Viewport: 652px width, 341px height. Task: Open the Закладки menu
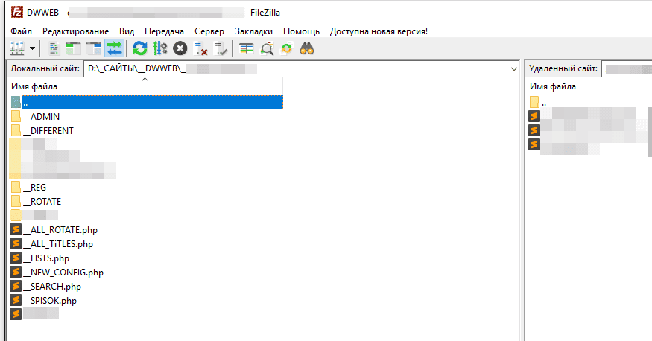(x=253, y=31)
